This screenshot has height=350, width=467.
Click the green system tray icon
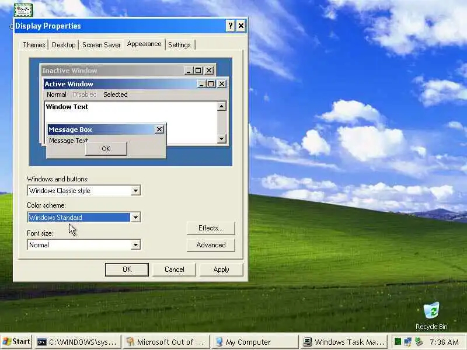tap(398, 342)
